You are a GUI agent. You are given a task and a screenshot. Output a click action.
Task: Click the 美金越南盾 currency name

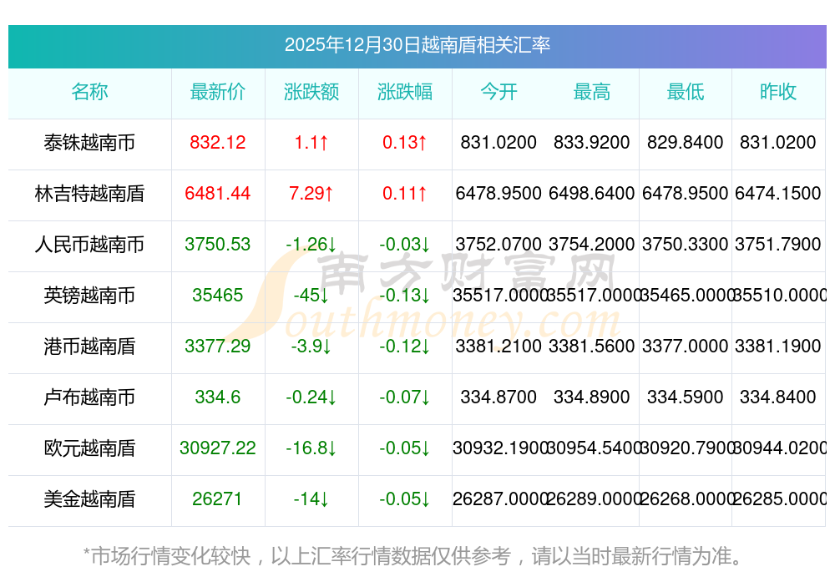coord(89,499)
